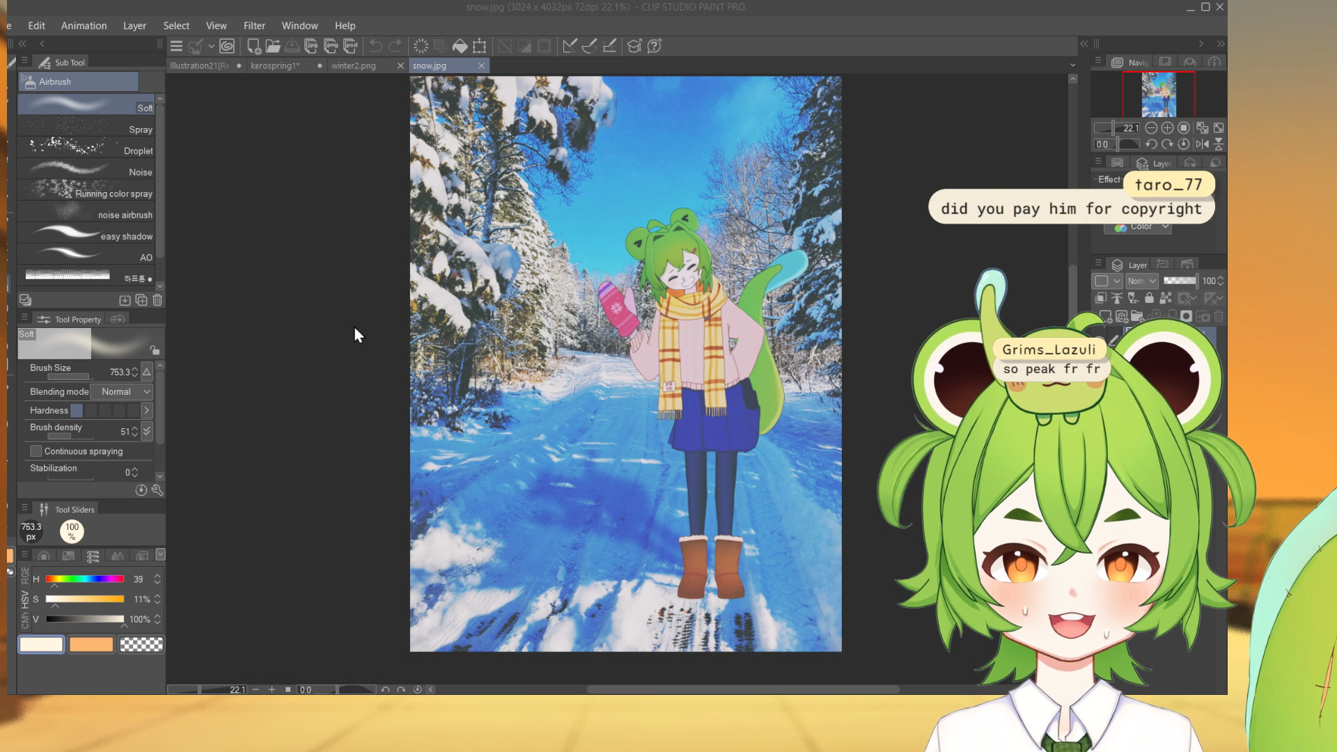This screenshot has width=1337, height=752.
Task: Click Rotate left icon in Navigator
Action: 1151,144
